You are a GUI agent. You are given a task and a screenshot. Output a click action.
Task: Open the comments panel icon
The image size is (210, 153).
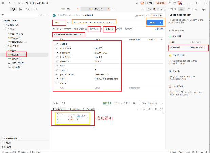click(189, 9)
